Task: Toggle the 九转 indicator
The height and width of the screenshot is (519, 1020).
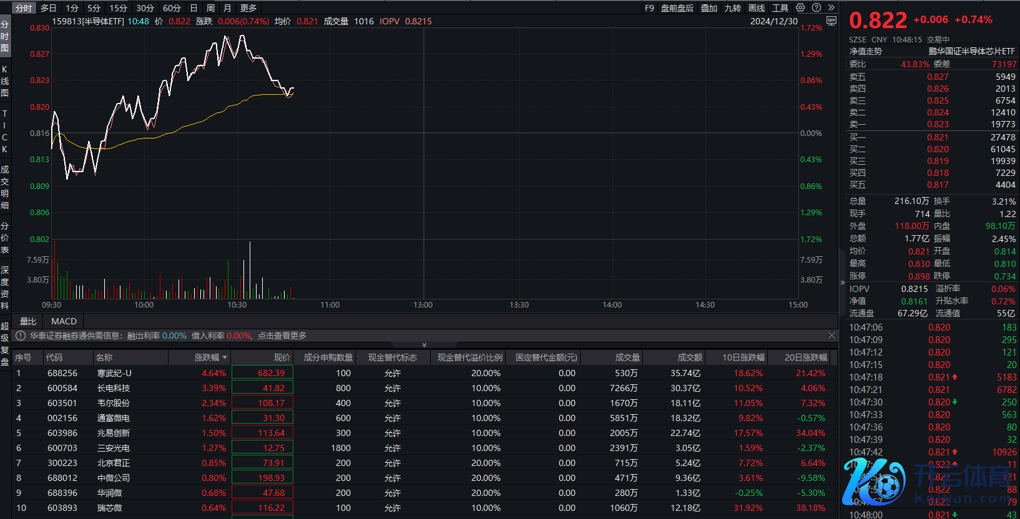Action: 732,8
